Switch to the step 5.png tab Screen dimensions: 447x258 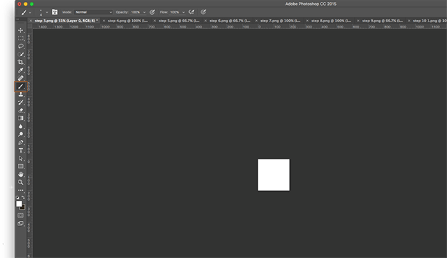[179, 21]
